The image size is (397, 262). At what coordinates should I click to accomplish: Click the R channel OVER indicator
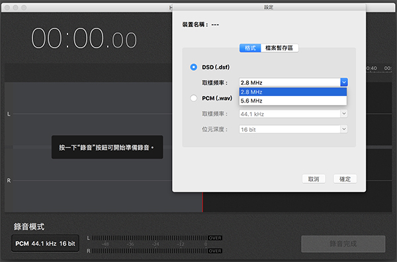coord(215,251)
